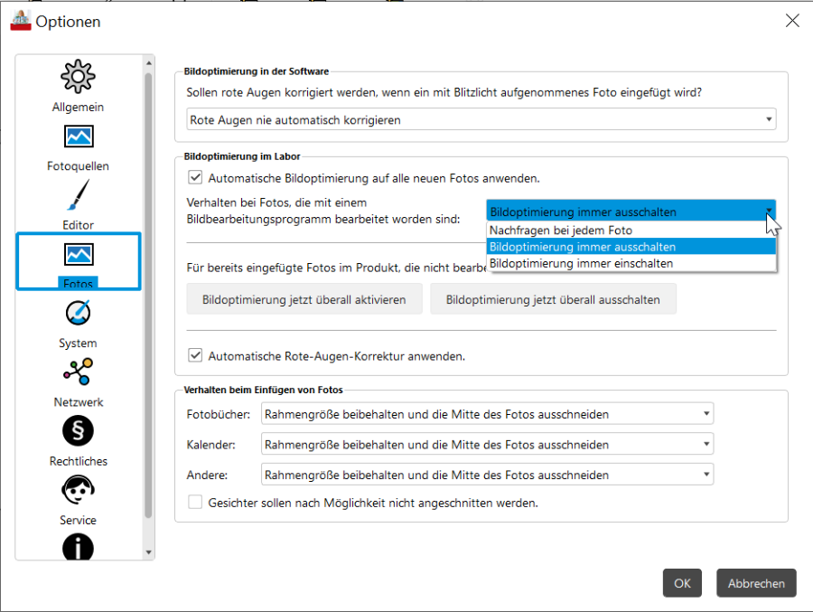Click Bildoptimierung jetzt überall ausschalten button

click(553, 299)
